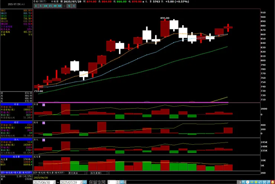Click the SMA120 legend row
Screen dimensions: 275x184
coord(16,21)
